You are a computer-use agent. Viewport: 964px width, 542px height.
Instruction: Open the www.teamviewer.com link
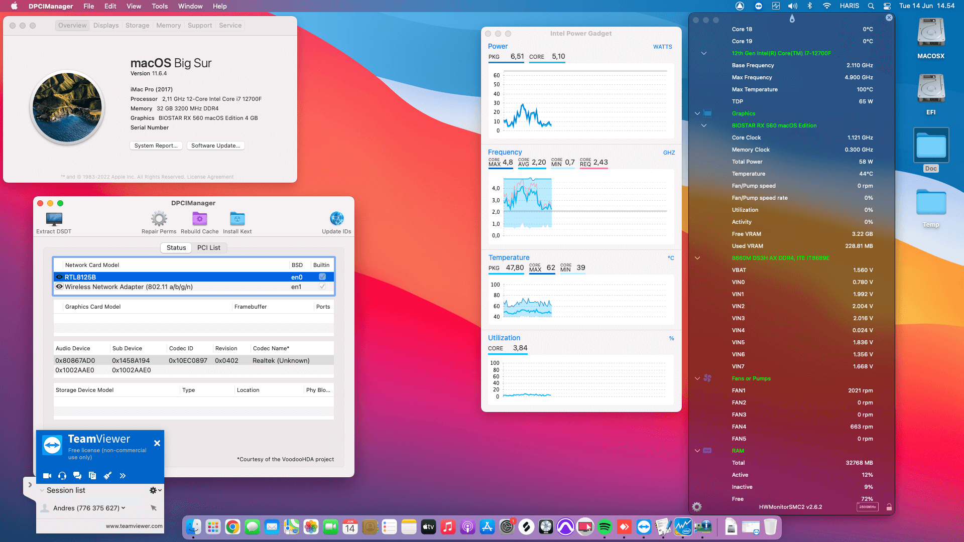point(134,526)
